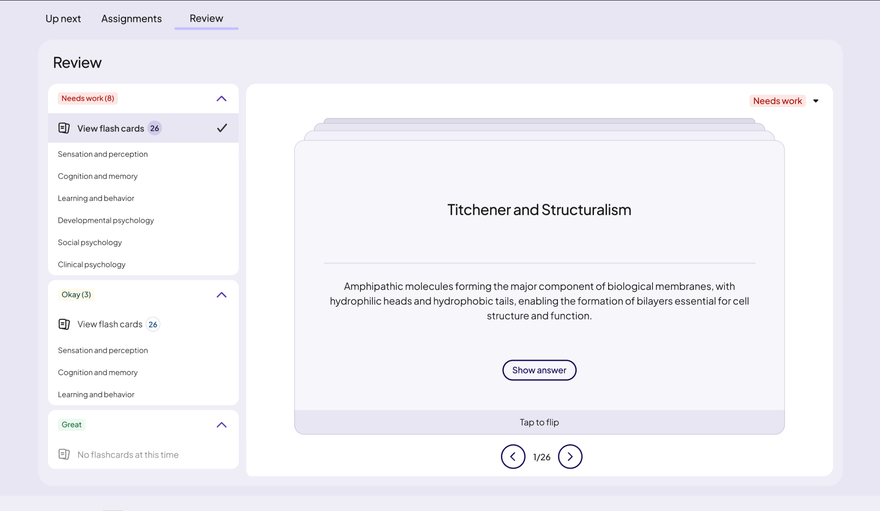Select Social psychology topic
Screen dimensions: 880x511
(x=90, y=242)
